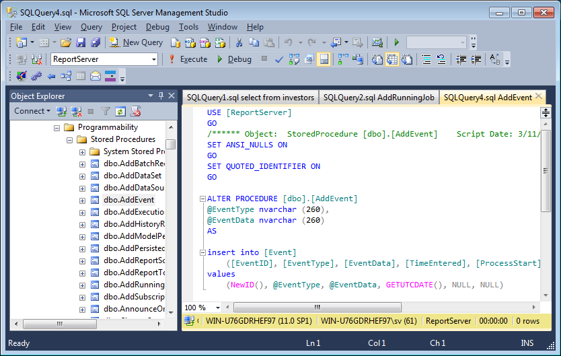Open the Query menu
This screenshot has height=356, width=561.
(x=91, y=27)
